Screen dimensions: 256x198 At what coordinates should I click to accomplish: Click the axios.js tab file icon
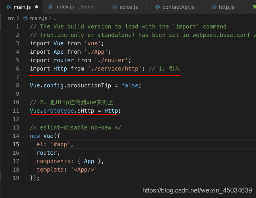click(x=115, y=7)
